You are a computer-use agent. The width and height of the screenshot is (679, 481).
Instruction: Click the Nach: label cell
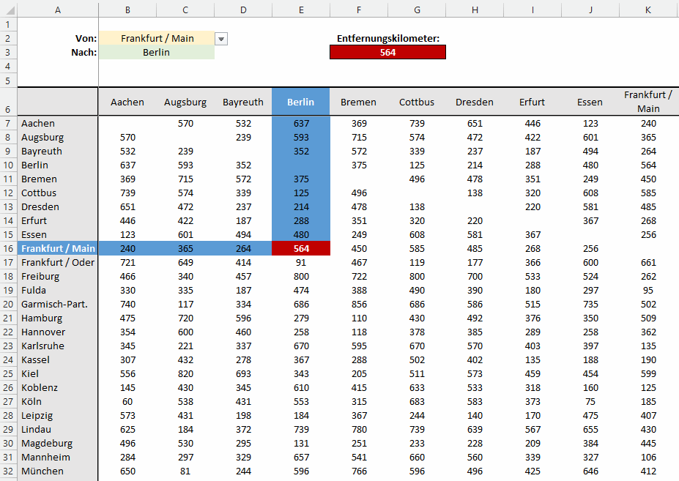click(84, 53)
